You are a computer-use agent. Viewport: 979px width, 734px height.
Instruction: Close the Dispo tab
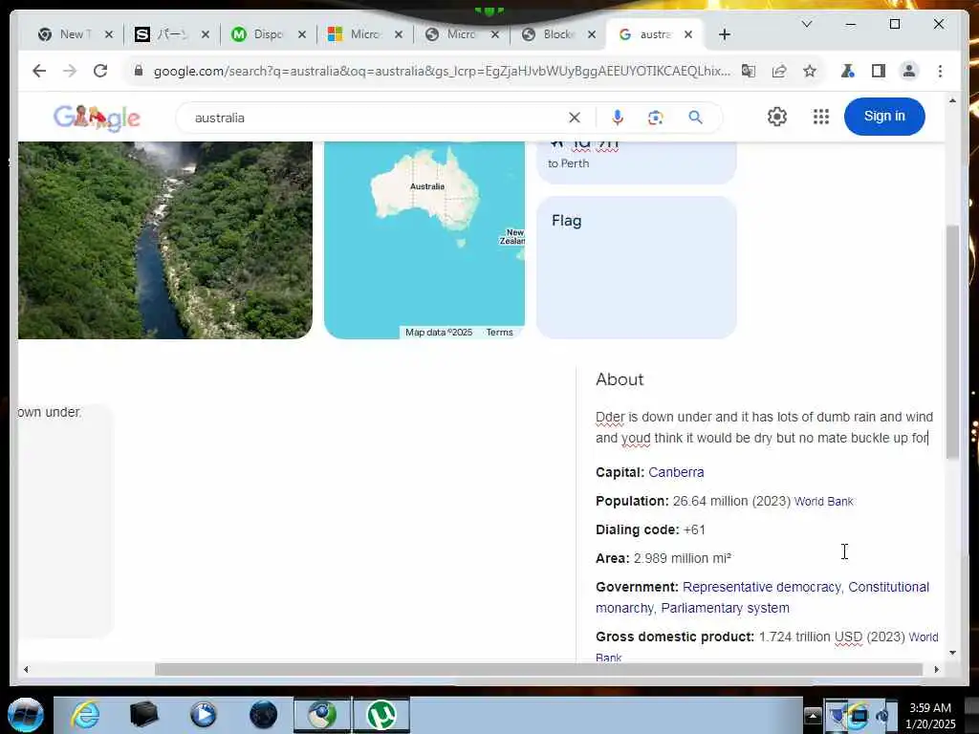click(302, 34)
